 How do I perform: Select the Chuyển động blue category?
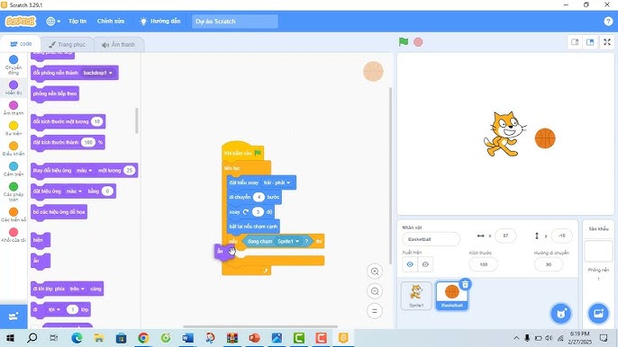(14, 65)
